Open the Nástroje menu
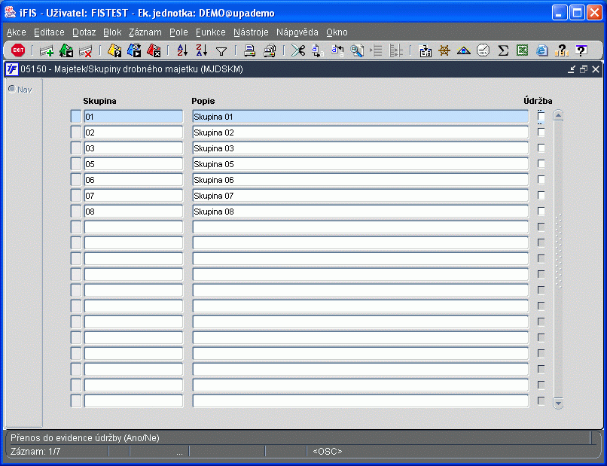This screenshot has width=607, height=466. 251,32
